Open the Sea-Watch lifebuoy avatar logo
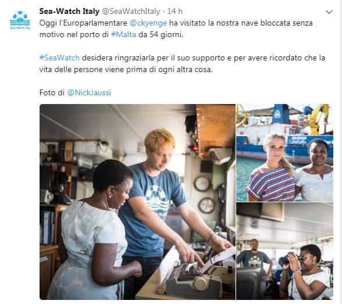The width and height of the screenshot is (342, 304). click(x=20, y=20)
